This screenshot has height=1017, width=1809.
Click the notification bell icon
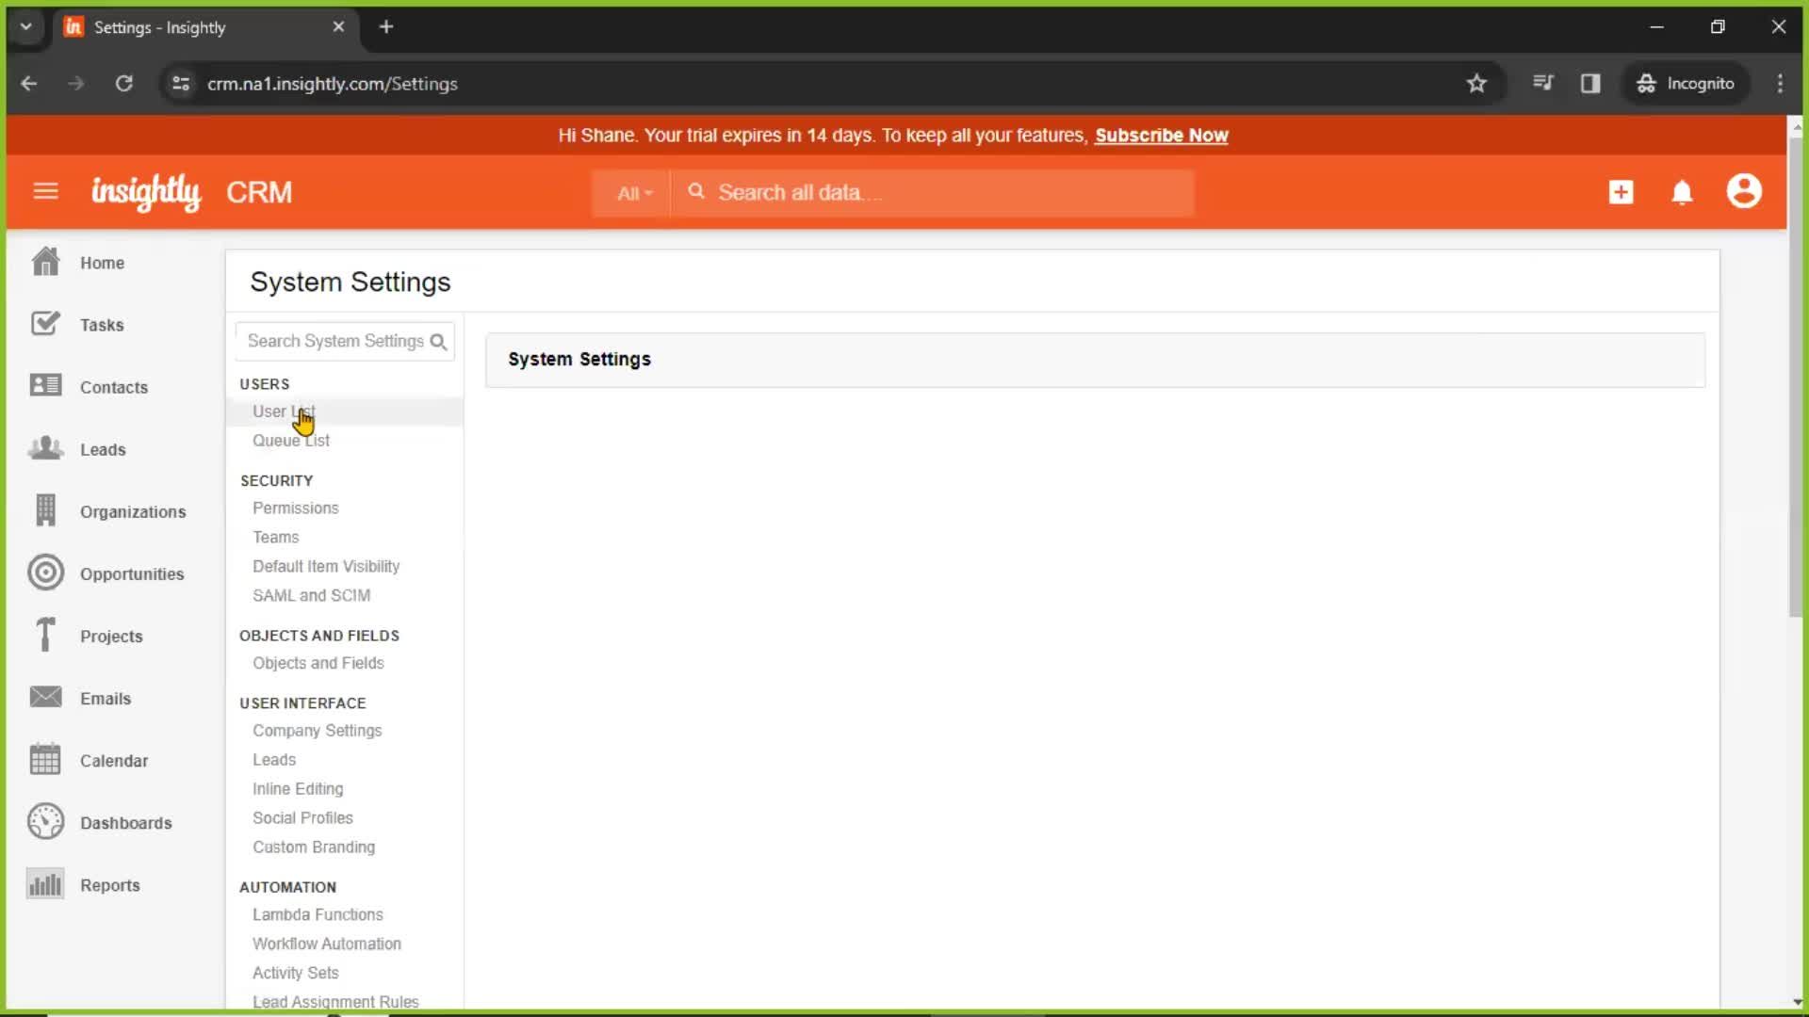point(1682,192)
